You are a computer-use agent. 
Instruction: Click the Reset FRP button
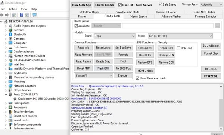tap(83, 68)
